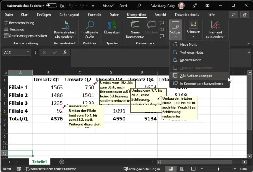This screenshot has height=172, width=253.
Task: Select Alle Notizen anzeigen menu entry
Action: tap(196, 76)
